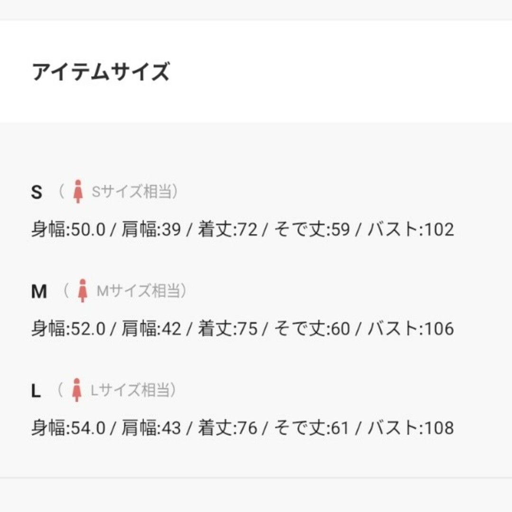Image resolution: width=512 pixels, height=512 pixels.
Task: Open the Lサイズ相当 size reference text
Action: click(x=130, y=390)
